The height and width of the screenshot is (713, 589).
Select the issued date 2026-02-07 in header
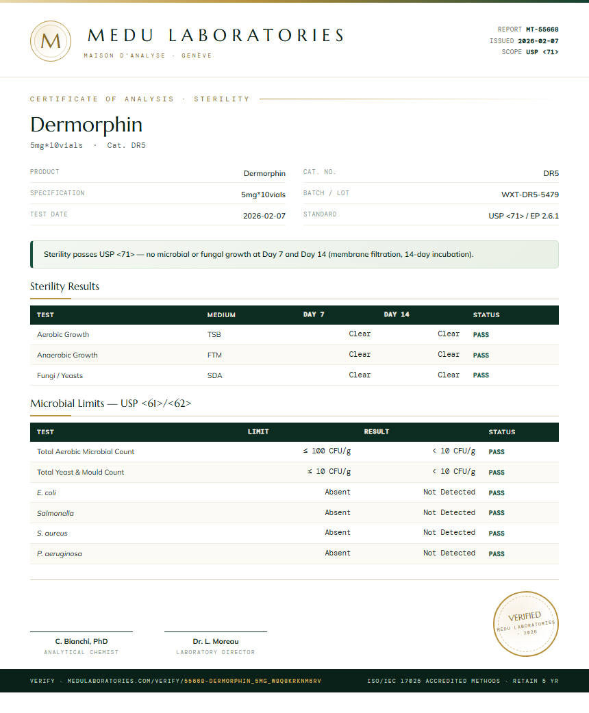[538, 41]
